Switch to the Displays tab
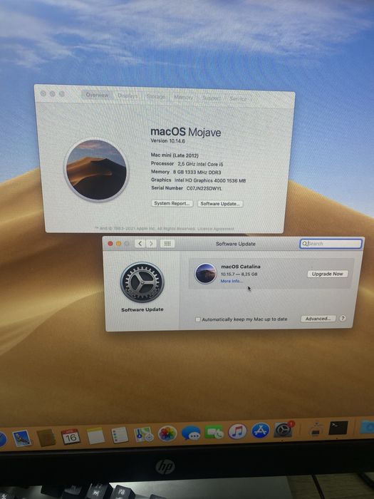 click(x=128, y=96)
